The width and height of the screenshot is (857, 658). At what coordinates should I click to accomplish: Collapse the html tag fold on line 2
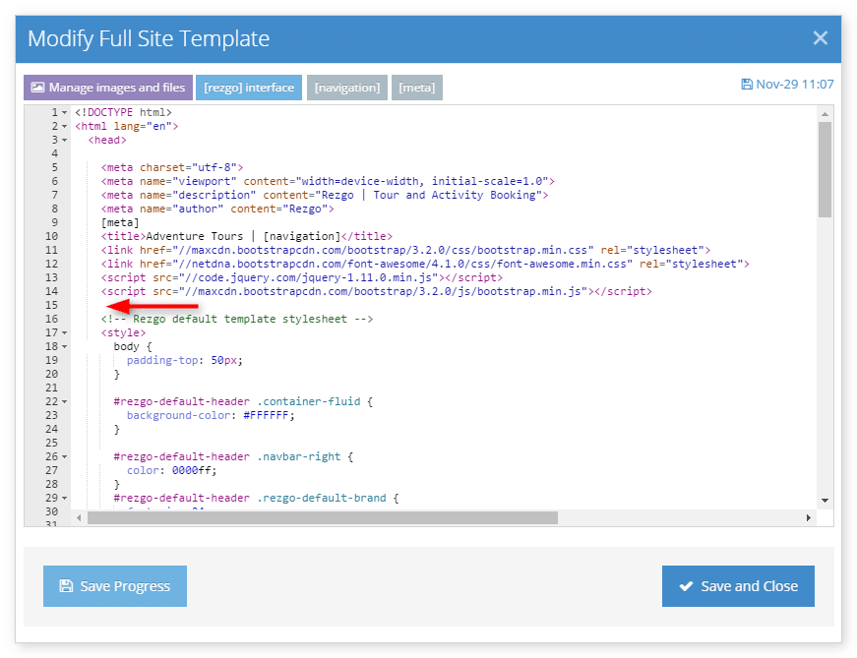pyautogui.click(x=65, y=126)
